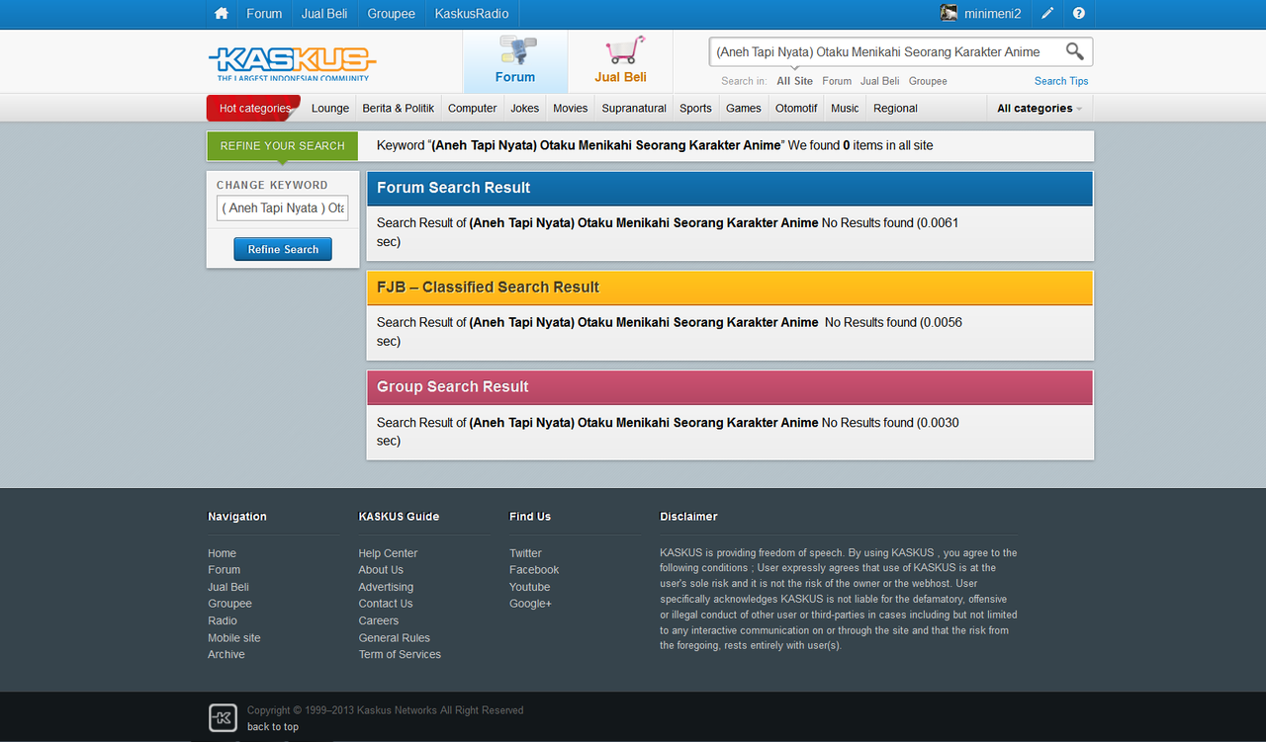Set search scope to Forum
The image size is (1266, 742).
[837, 81]
